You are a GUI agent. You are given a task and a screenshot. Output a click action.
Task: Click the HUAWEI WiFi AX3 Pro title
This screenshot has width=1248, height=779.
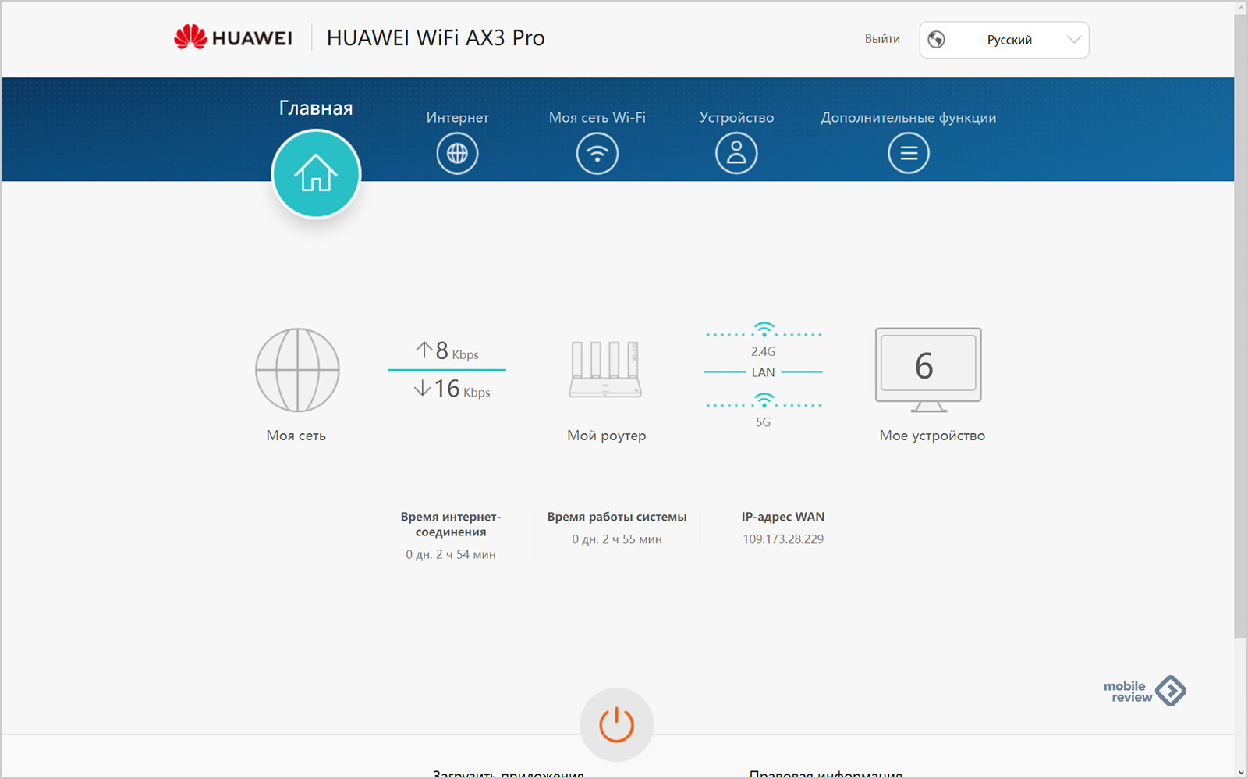pyautogui.click(x=435, y=37)
